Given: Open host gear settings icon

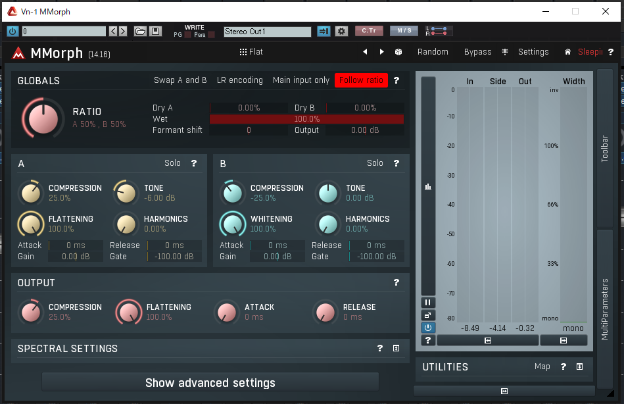Looking at the screenshot, I should coord(341,31).
